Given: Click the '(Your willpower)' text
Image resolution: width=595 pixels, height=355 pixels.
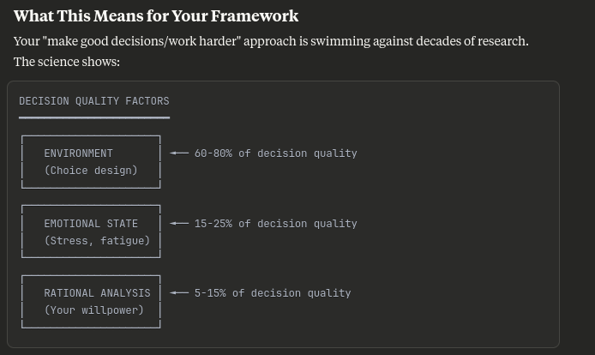Looking at the screenshot, I should (94, 310).
